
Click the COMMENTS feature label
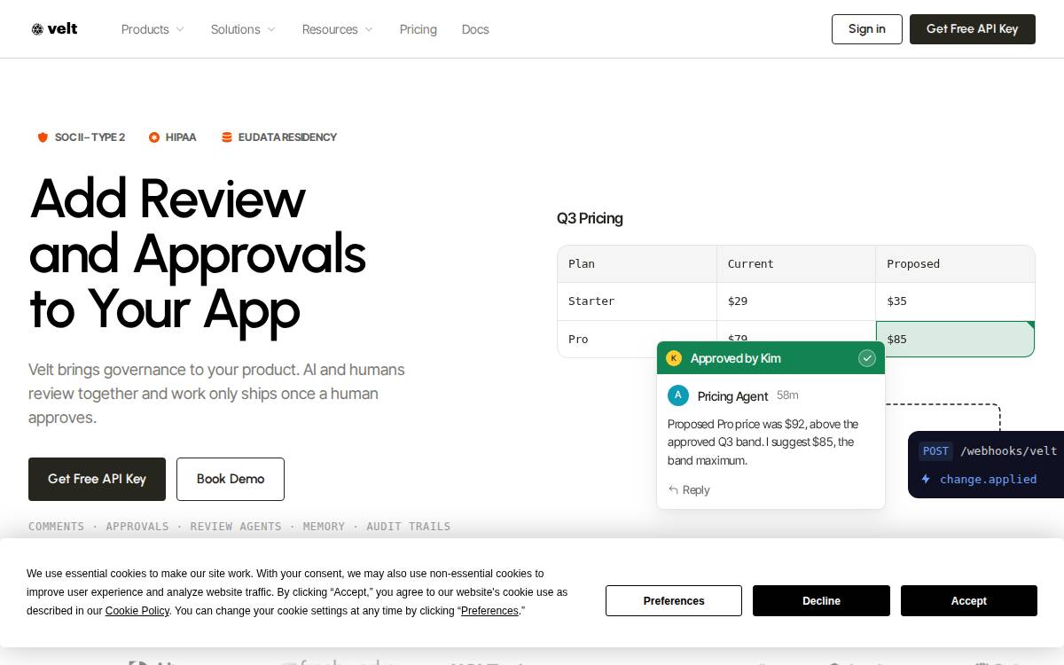coord(56,527)
